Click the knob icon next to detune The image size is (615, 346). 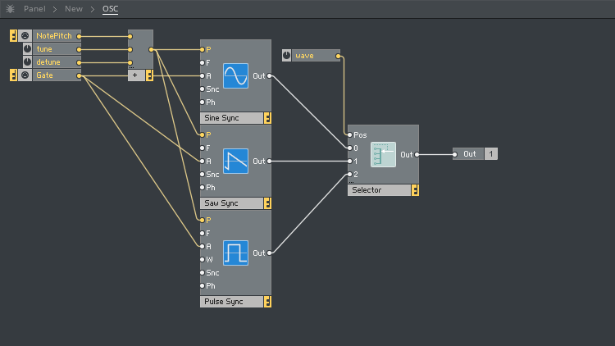click(x=27, y=62)
